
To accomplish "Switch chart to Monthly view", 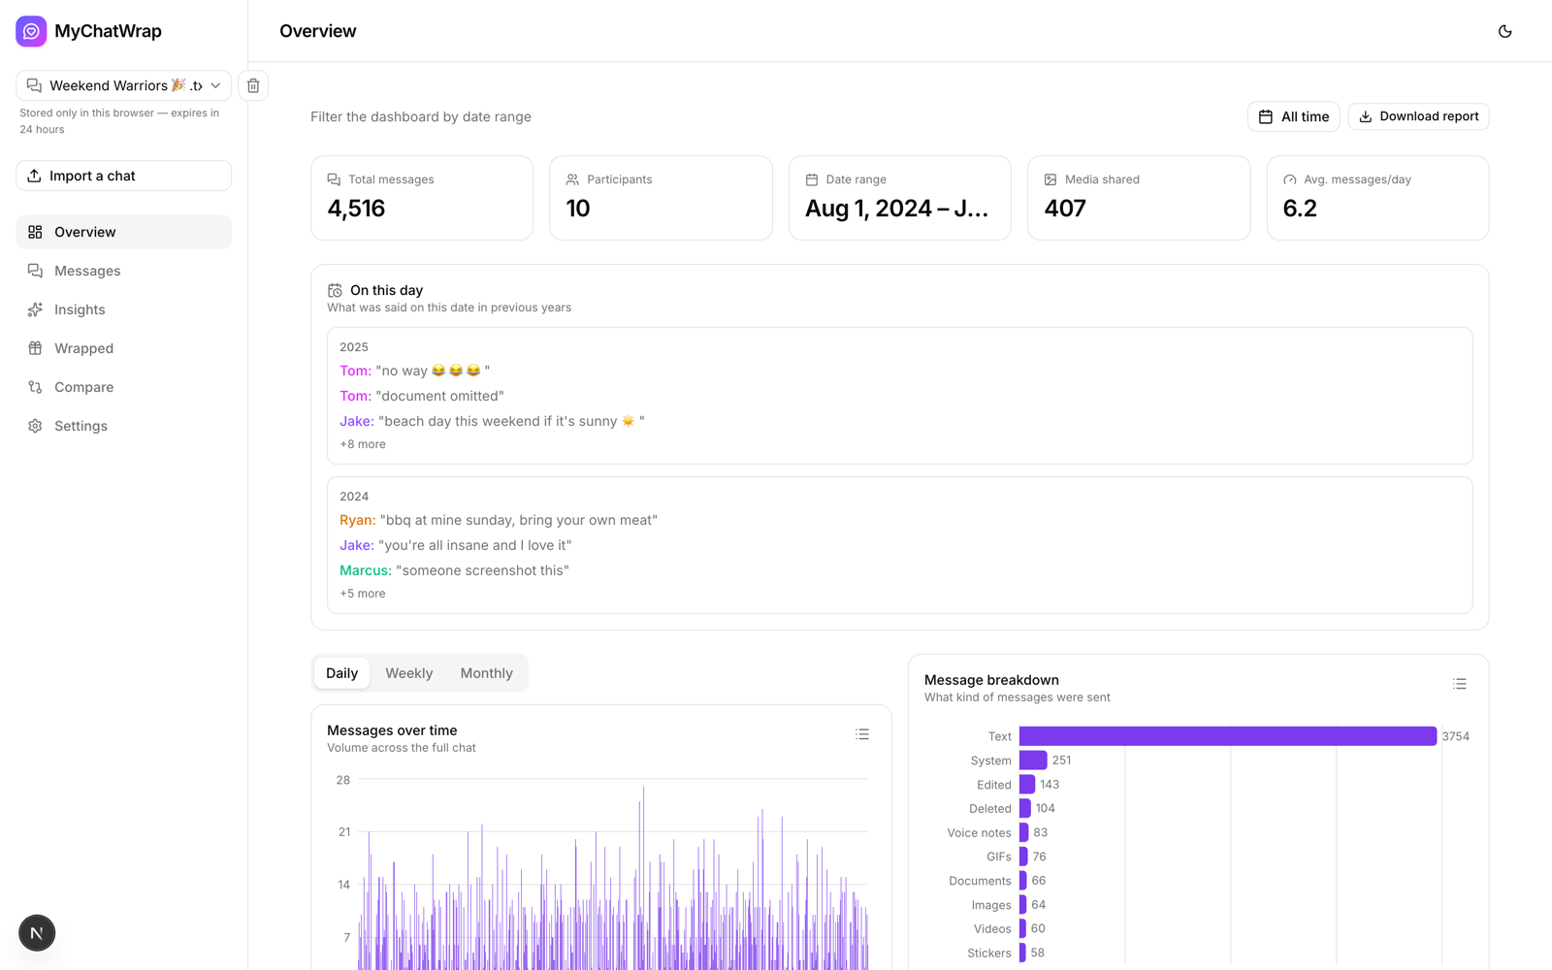I will coord(486,673).
